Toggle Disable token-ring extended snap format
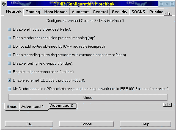 (9, 55)
